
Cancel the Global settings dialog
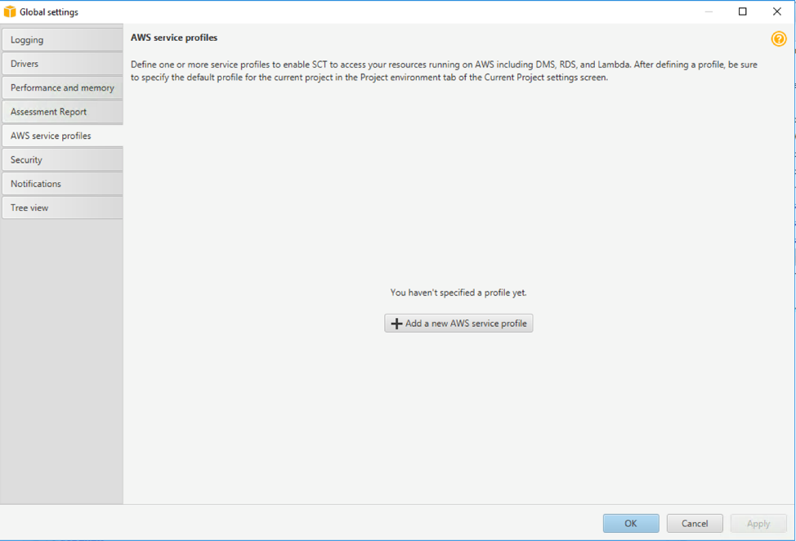pyautogui.click(x=695, y=523)
